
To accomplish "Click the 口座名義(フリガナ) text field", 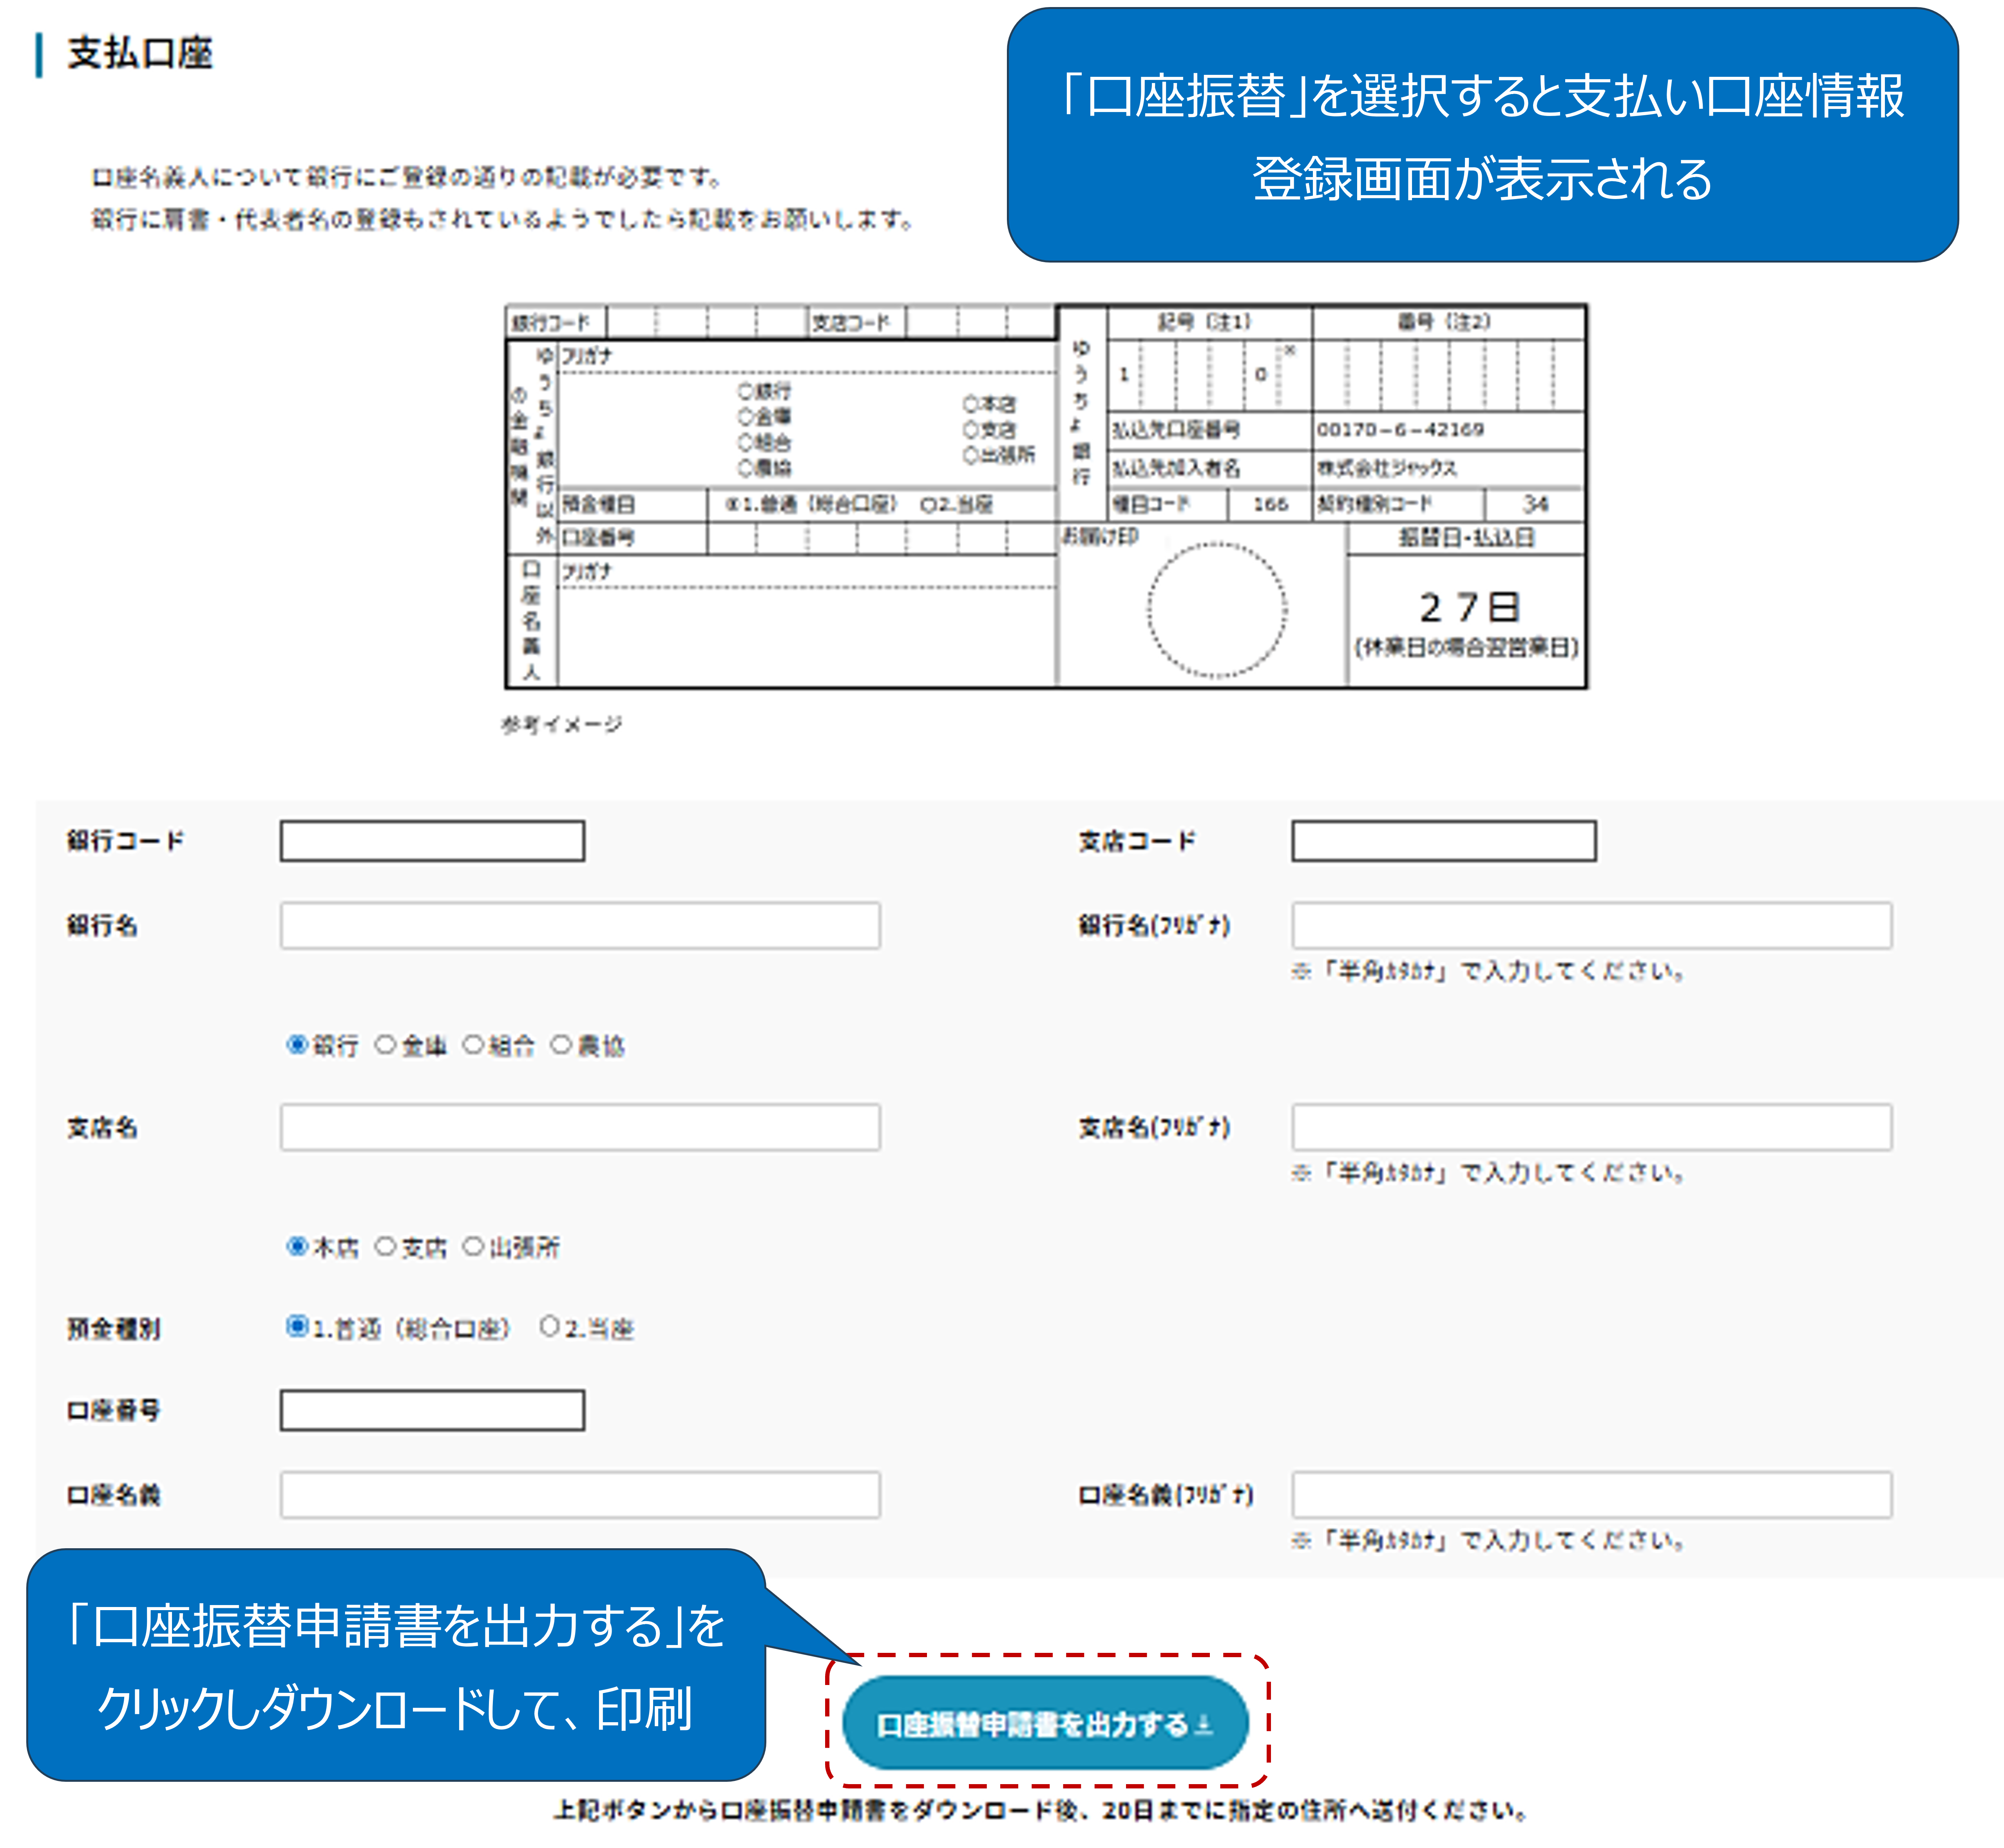I will pos(1591,1494).
